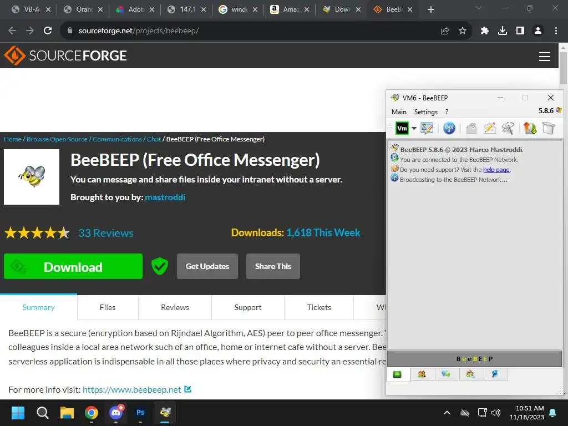Image resolution: width=568 pixels, height=426 pixels.
Task: Go to Home breadcrumb link
Action: tap(13, 139)
